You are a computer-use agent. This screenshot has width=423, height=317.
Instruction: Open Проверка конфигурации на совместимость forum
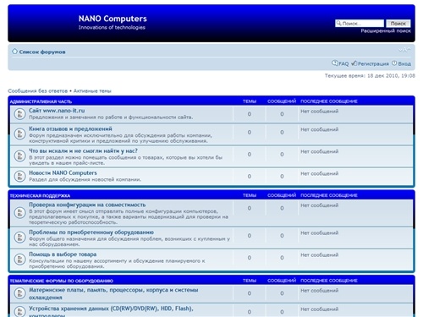[x=87, y=205]
